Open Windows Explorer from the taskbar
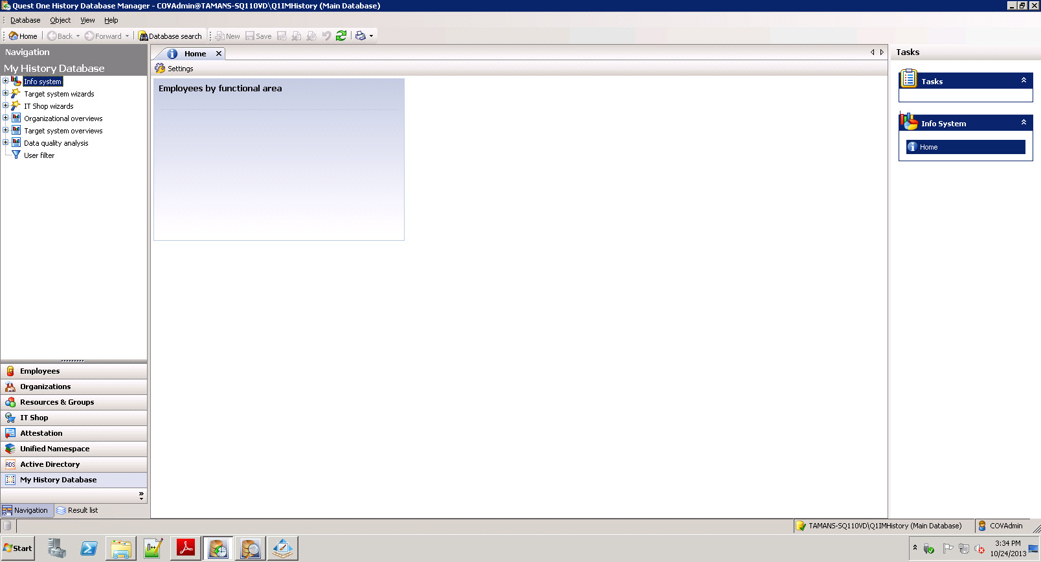Viewport: 1041px width, 562px height. [x=121, y=548]
